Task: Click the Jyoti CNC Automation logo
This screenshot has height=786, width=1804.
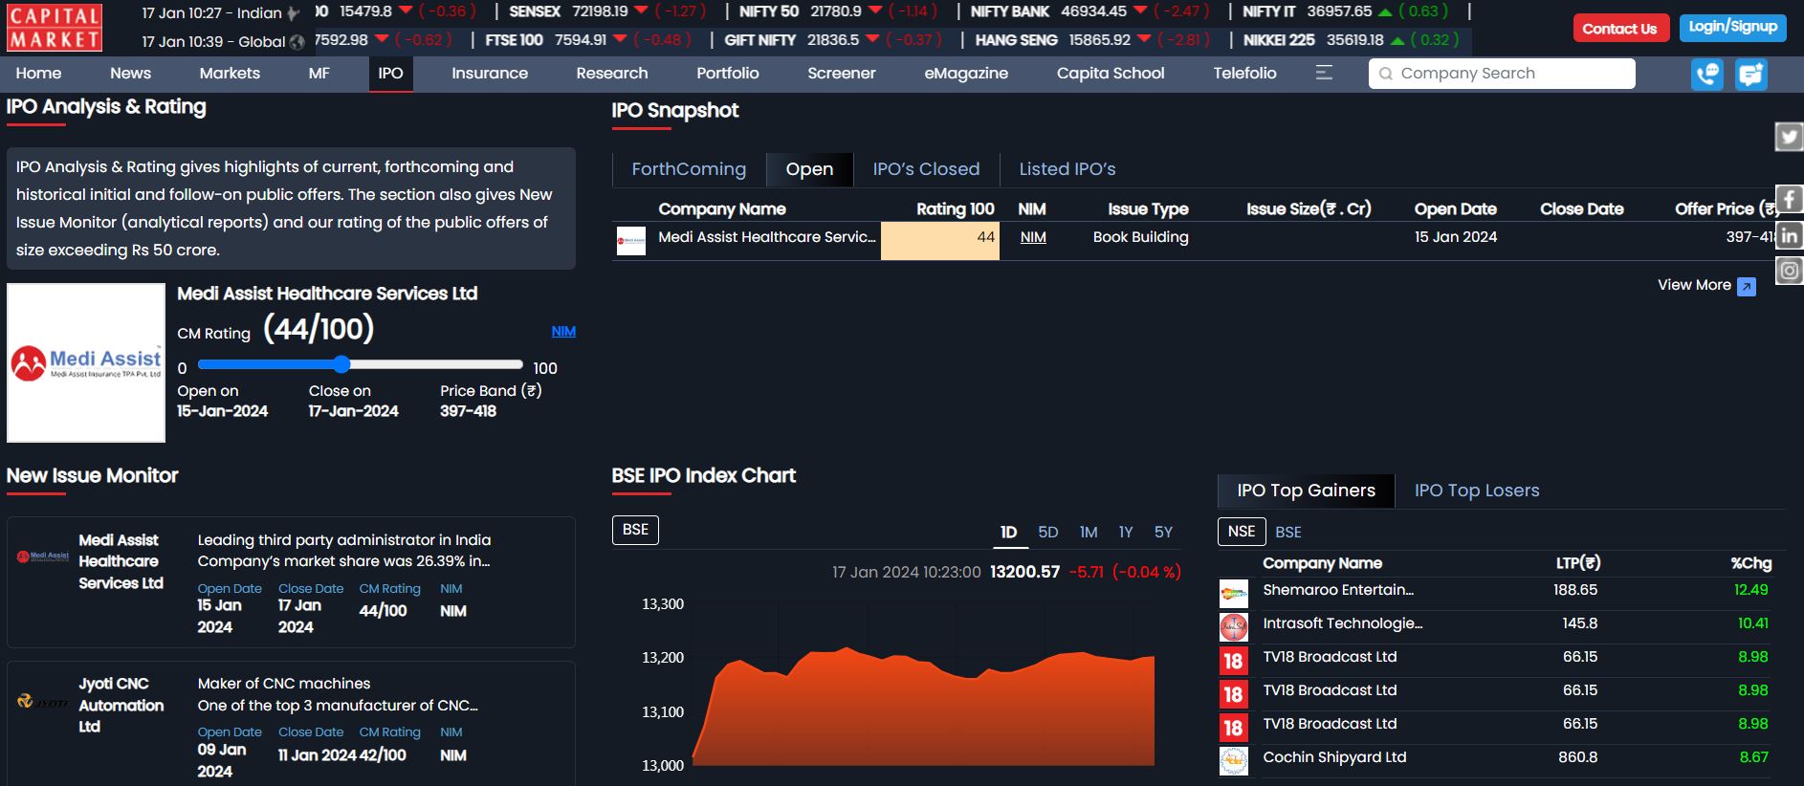Action: click(42, 702)
